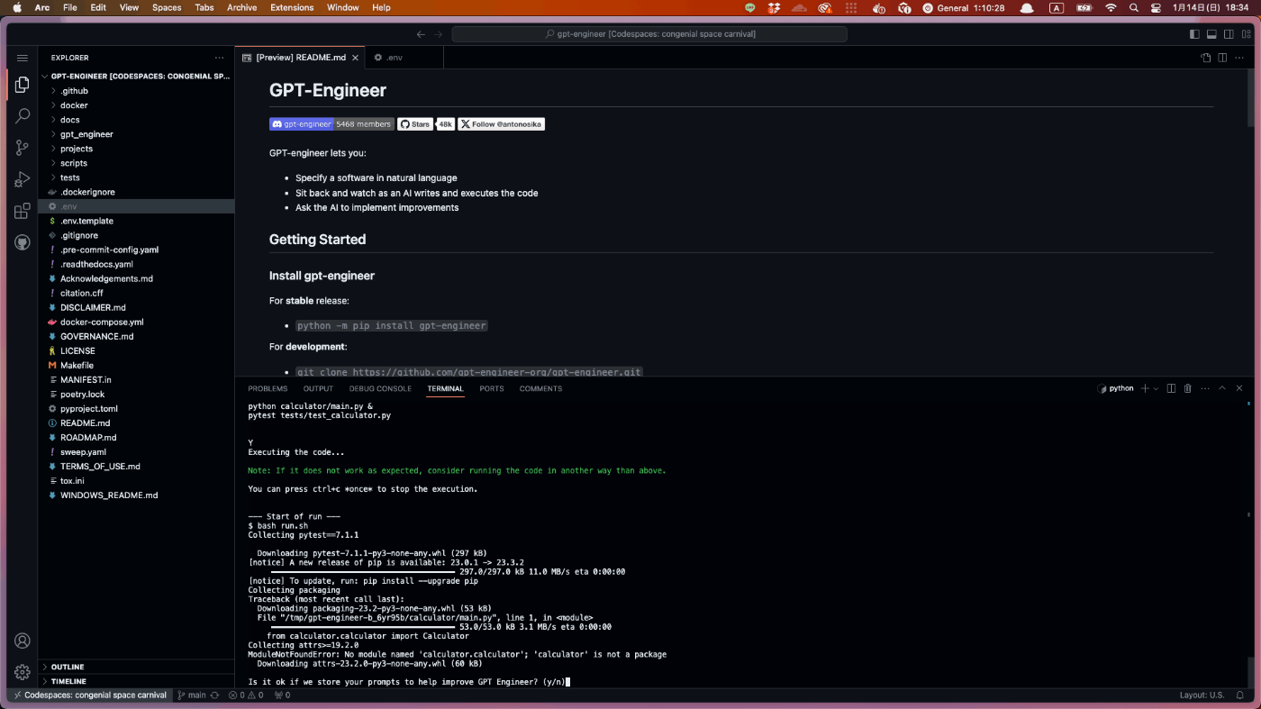The height and width of the screenshot is (709, 1261).
Task: Collapse the GPT-ENGINEER workspace root
Action: 136,77
